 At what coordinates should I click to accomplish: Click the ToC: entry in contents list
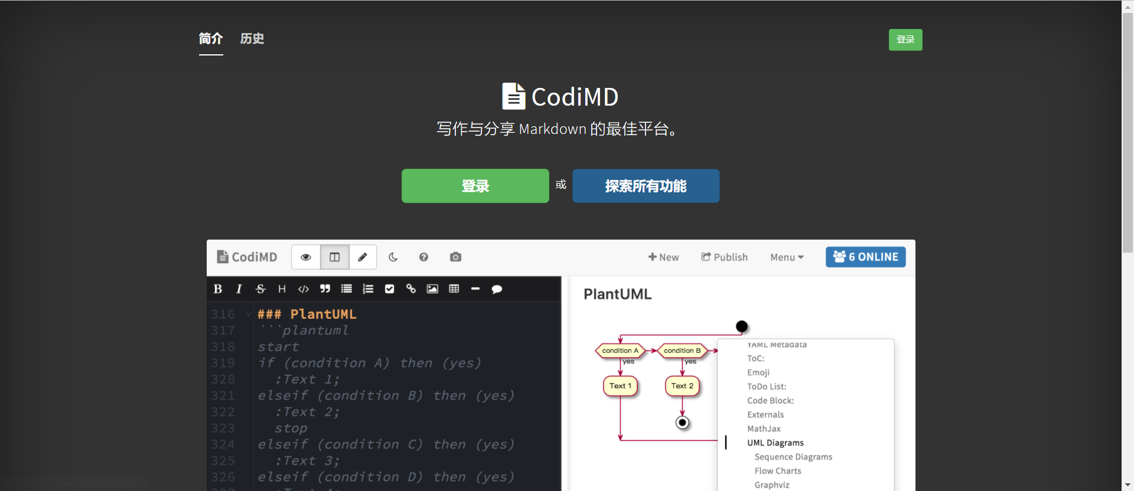pyautogui.click(x=755, y=358)
